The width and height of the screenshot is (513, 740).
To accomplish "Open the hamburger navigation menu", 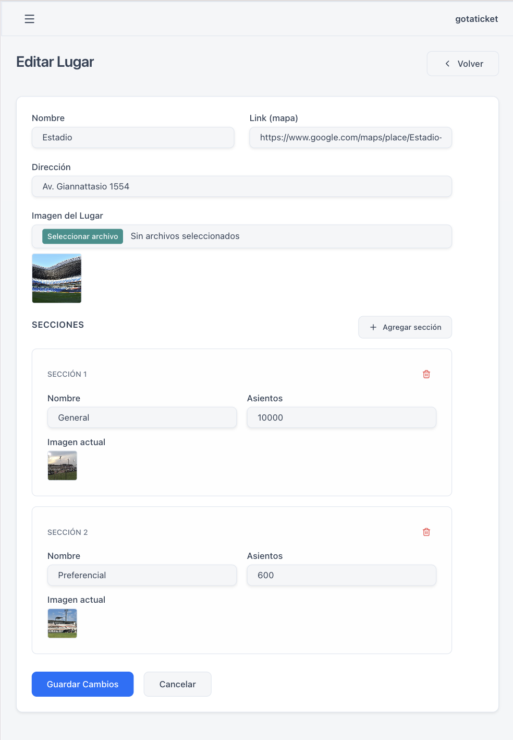I will coord(29,19).
